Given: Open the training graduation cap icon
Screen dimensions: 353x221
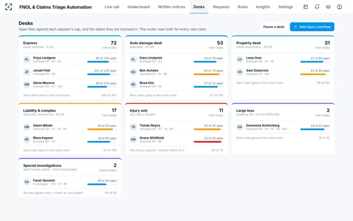Looking at the screenshot, I should tap(328, 7).
